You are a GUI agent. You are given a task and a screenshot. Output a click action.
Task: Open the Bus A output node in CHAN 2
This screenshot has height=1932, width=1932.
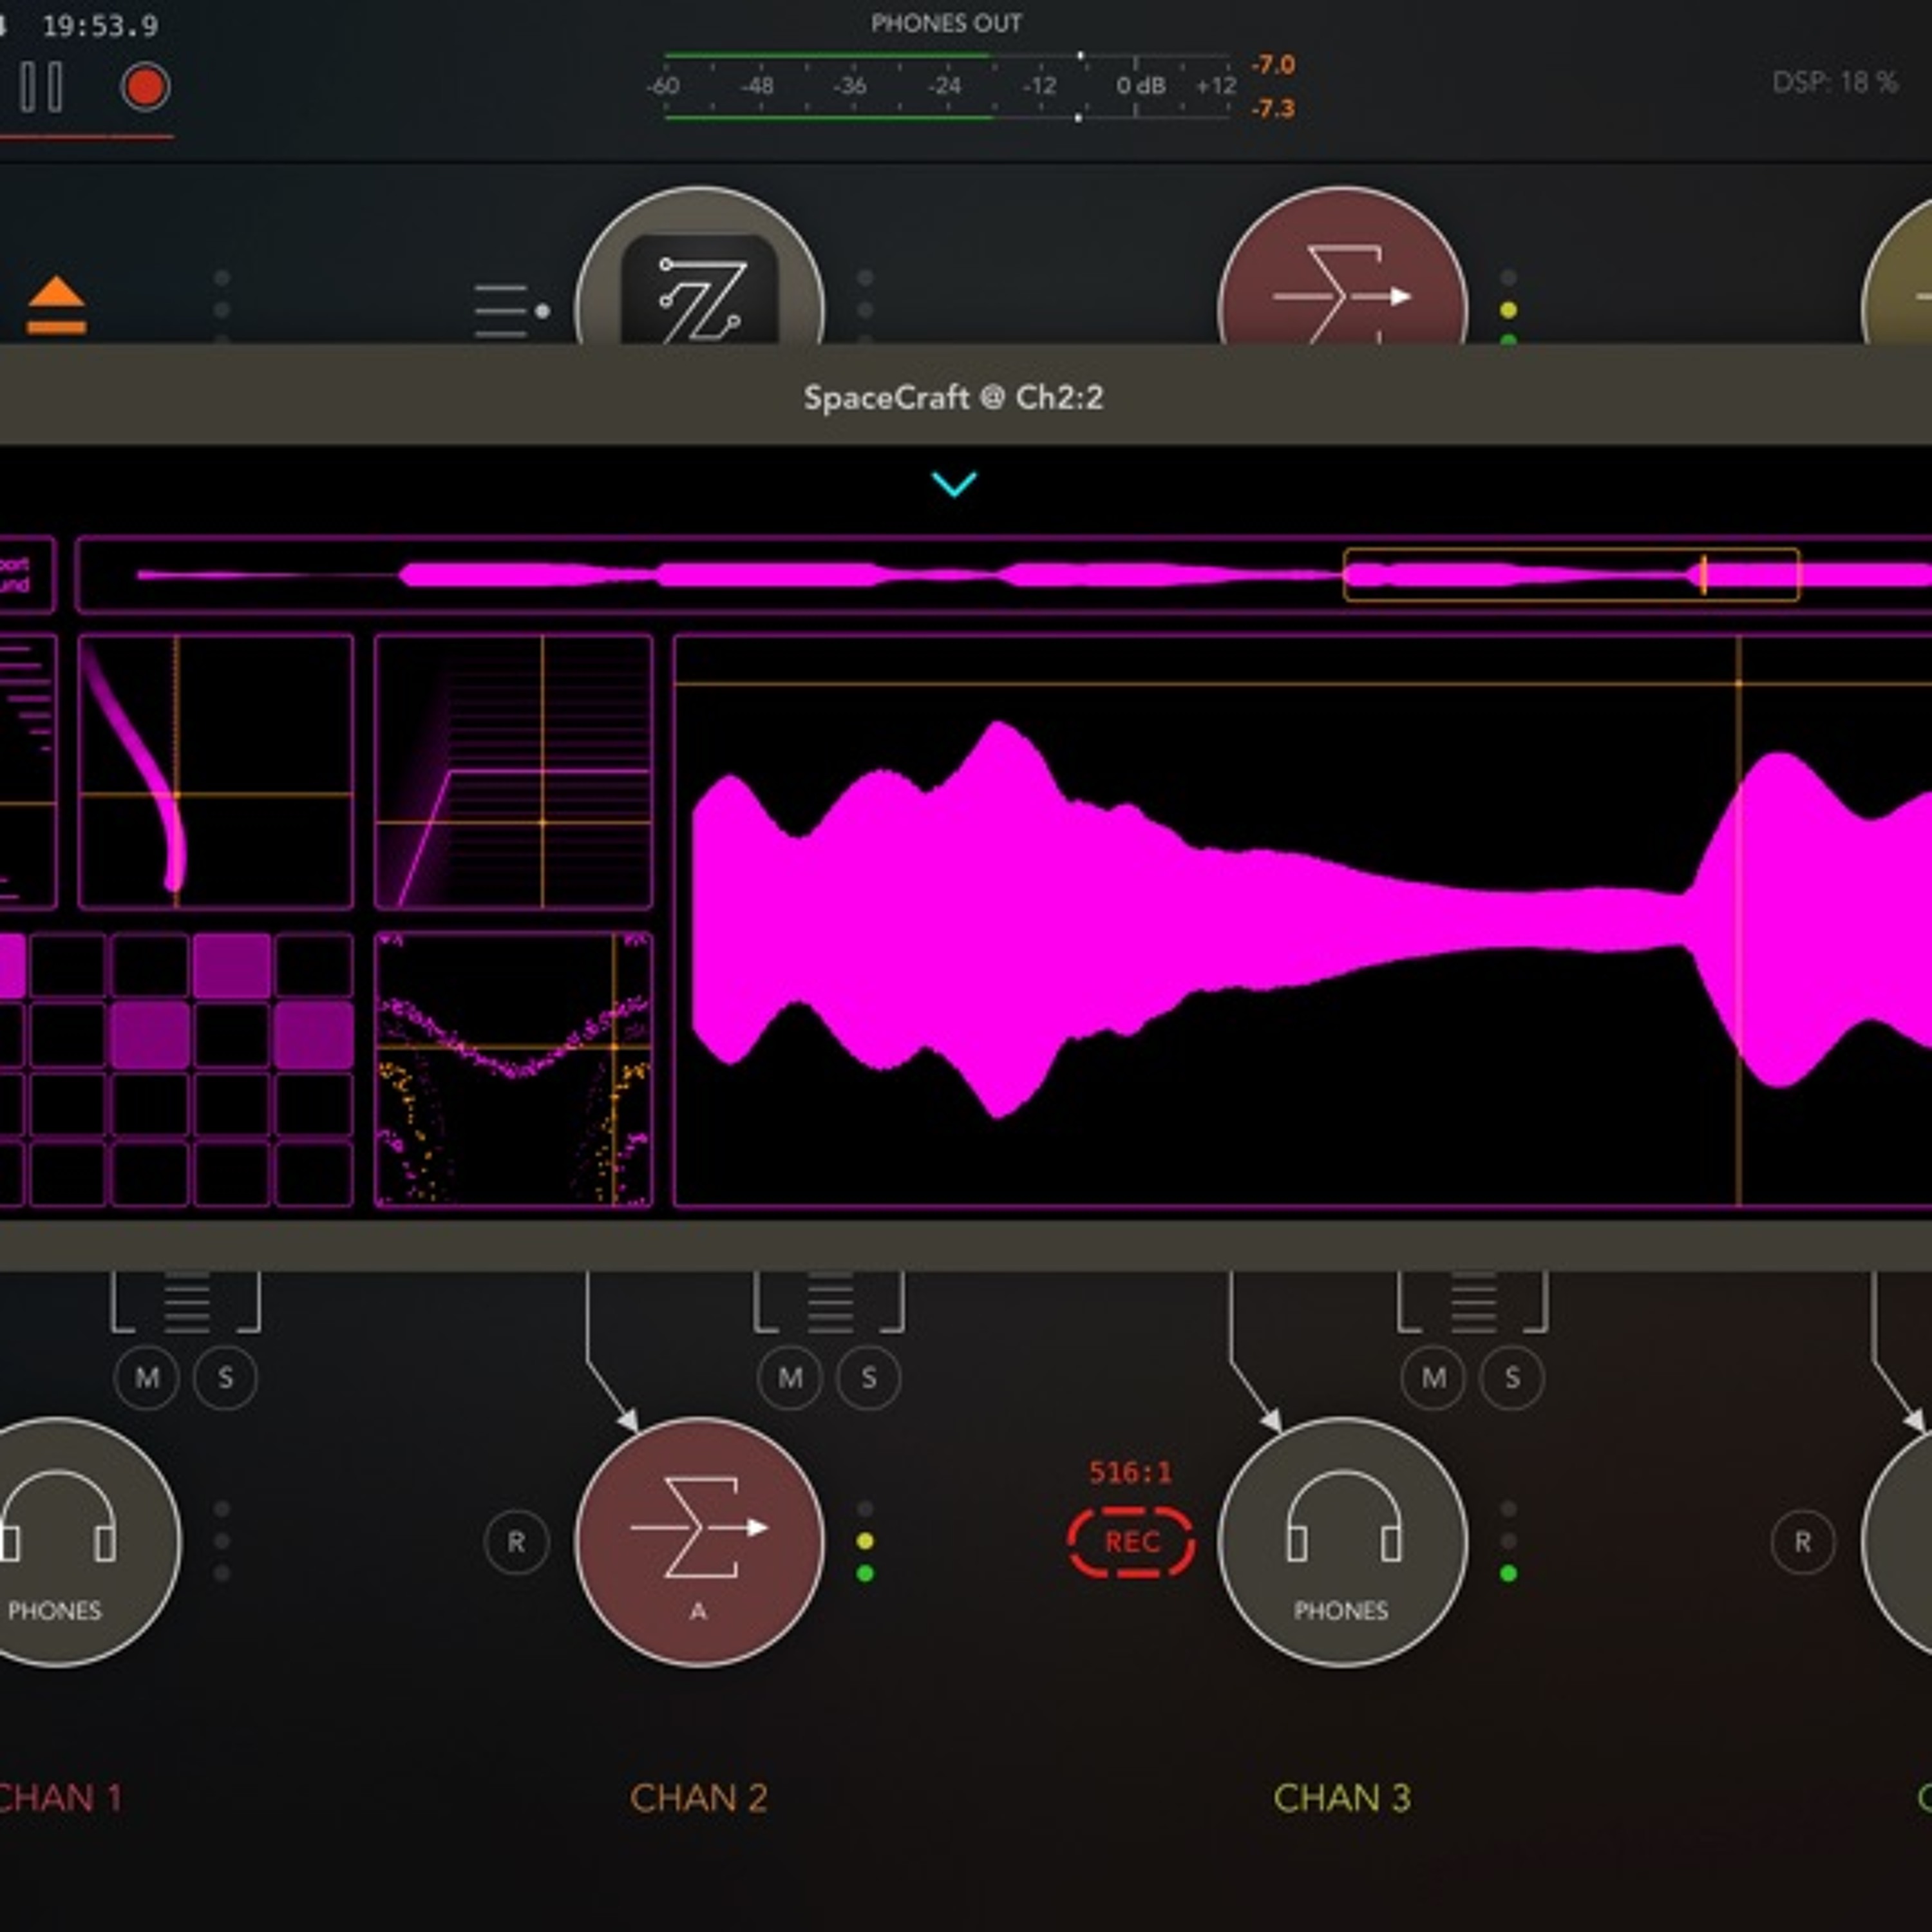coord(700,1542)
